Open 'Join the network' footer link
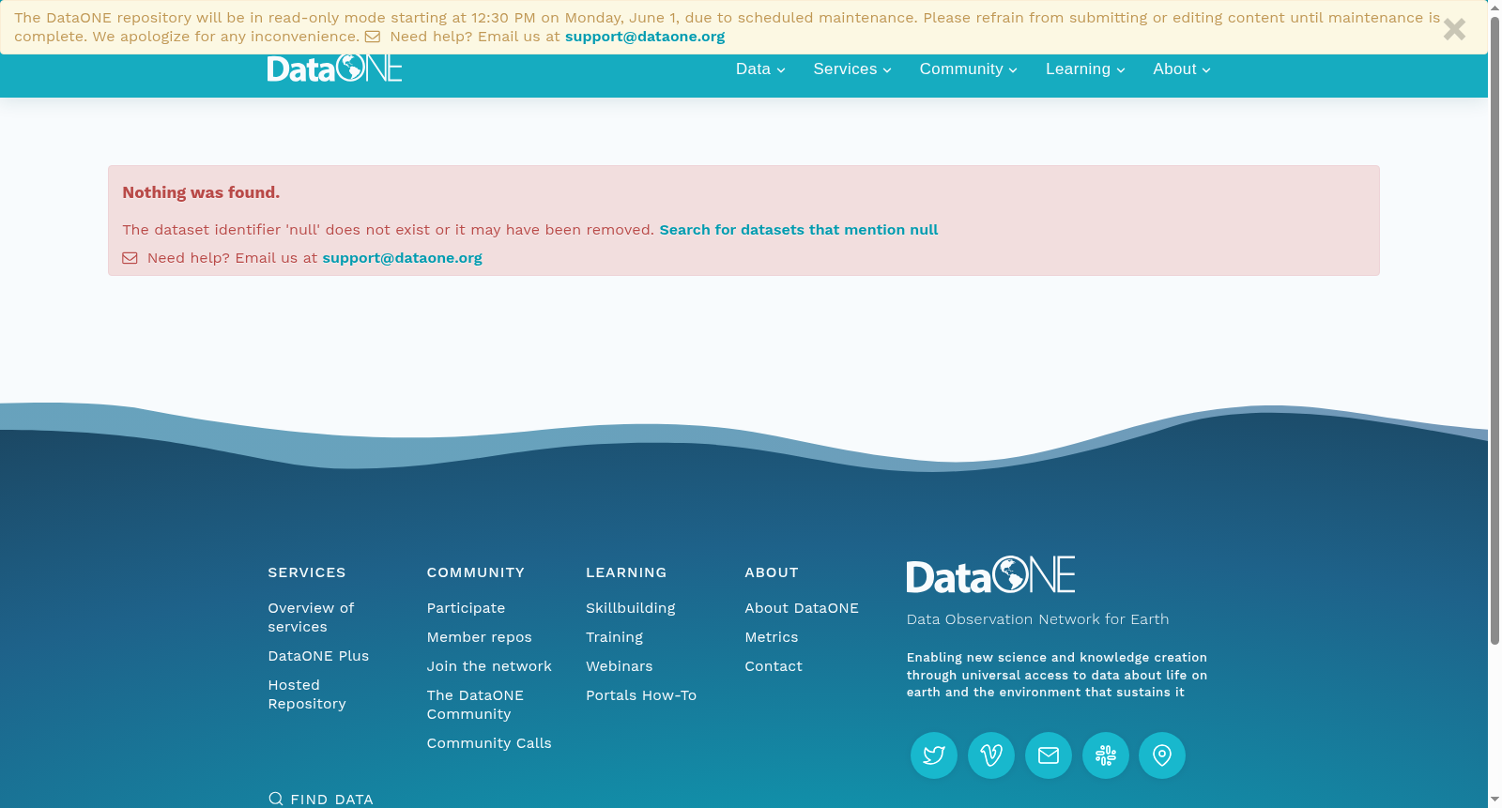The height and width of the screenshot is (808, 1502). tap(489, 666)
